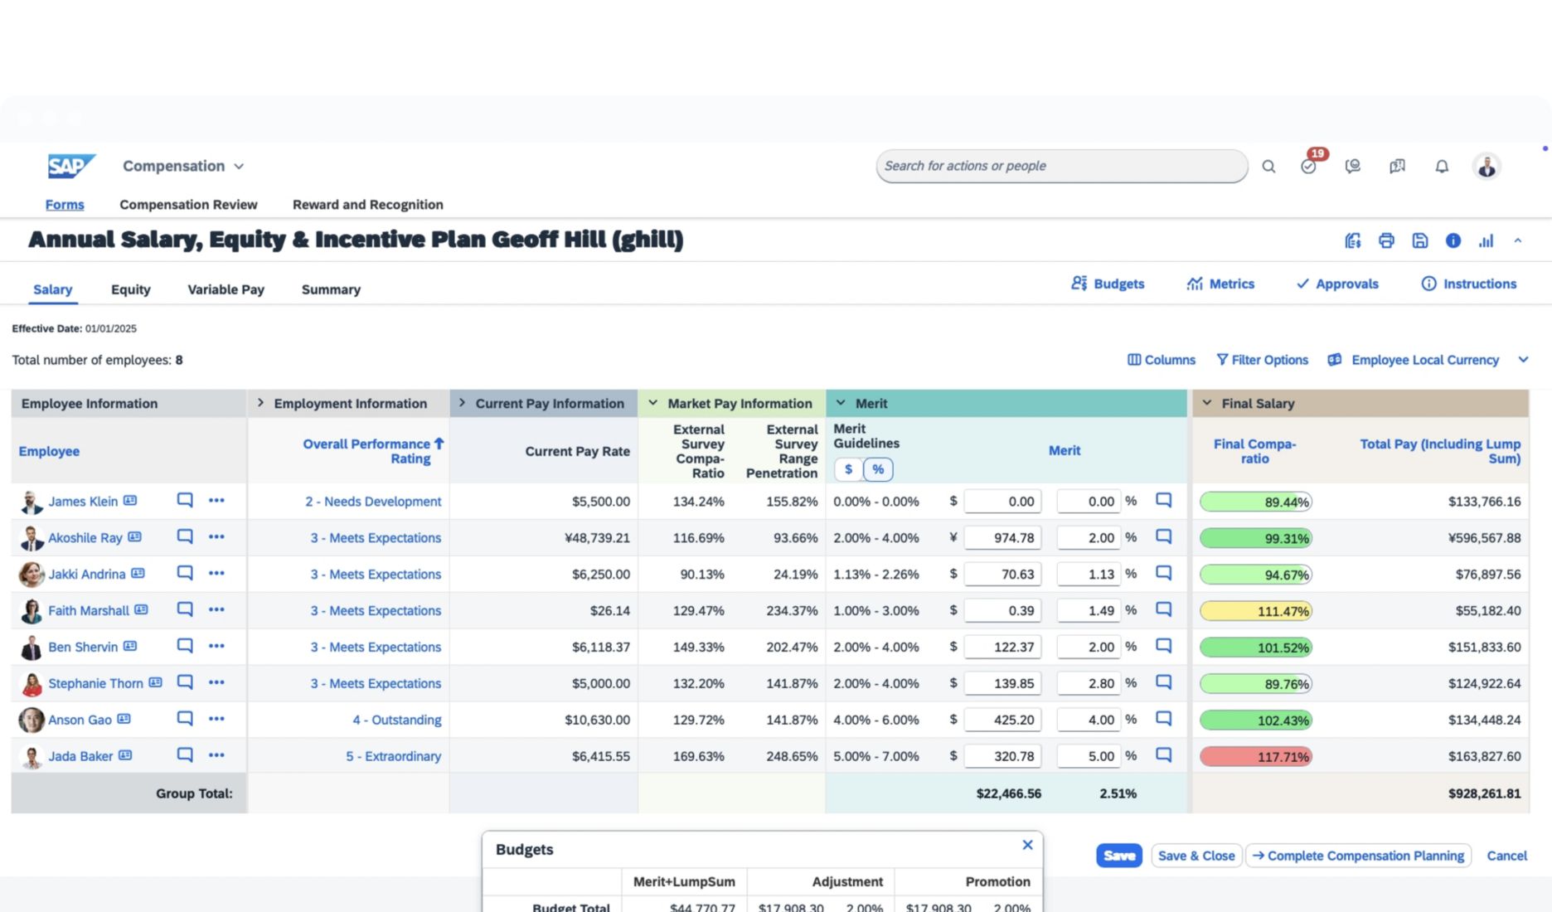Open merit comment icon in Jada Baker row
The width and height of the screenshot is (1552, 912).
(x=1164, y=755)
